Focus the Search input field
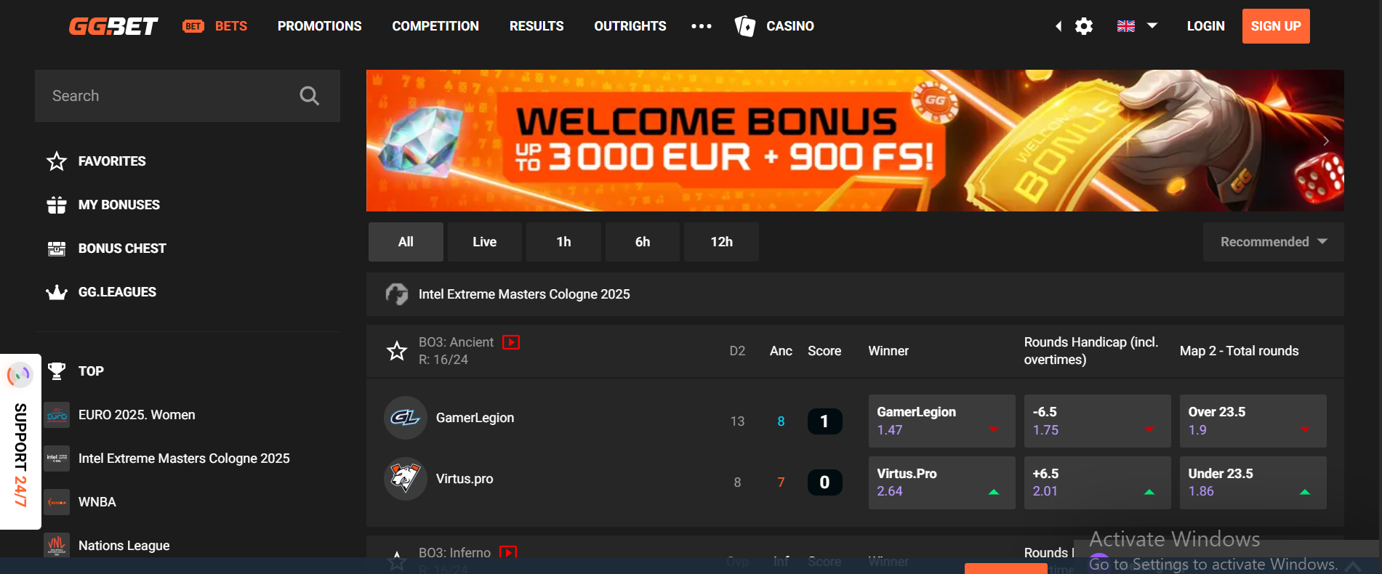This screenshot has height=574, width=1382. click(173, 96)
